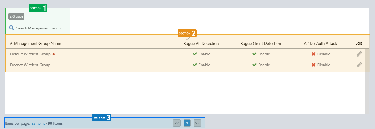Go to the next page with >> button
375x129 pixels.
pos(197,123)
